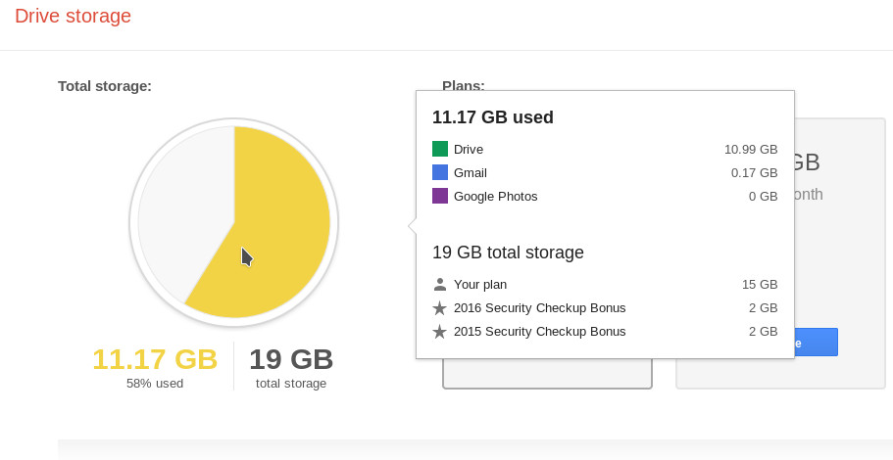This screenshot has width=893, height=460.
Task: Select the Google Photos 0 GB row
Action: click(x=605, y=196)
